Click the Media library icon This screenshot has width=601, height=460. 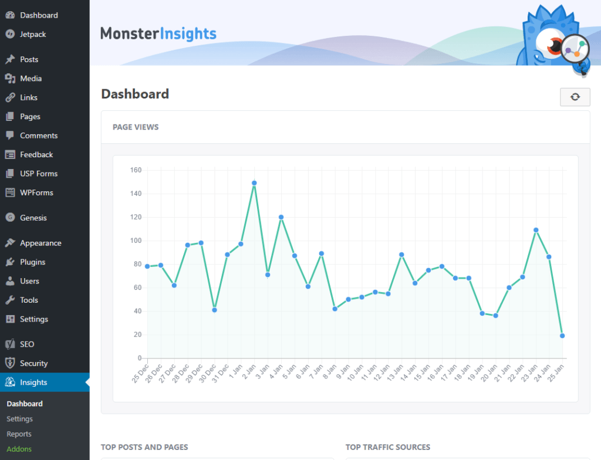(x=10, y=79)
